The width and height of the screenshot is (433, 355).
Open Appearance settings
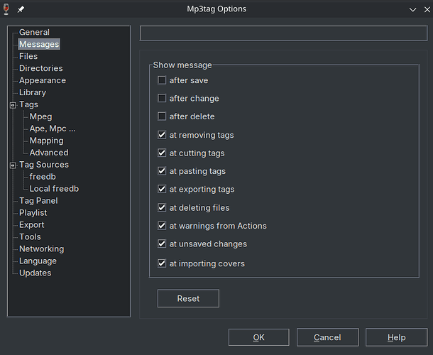(x=43, y=80)
